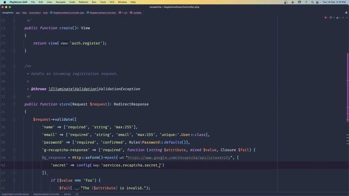This screenshot has width=349, height=196.
Task: Open the Edit menu
Action: point(41,2)
